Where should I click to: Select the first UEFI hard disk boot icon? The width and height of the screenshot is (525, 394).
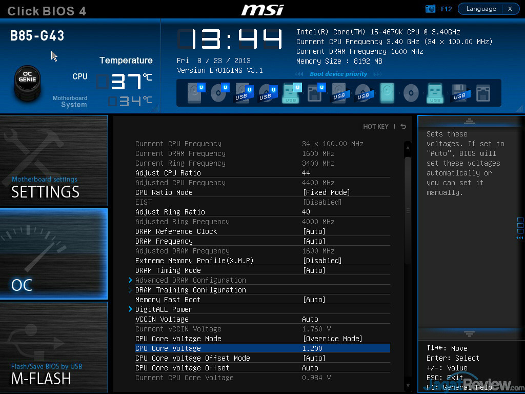[x=194, y=93]
